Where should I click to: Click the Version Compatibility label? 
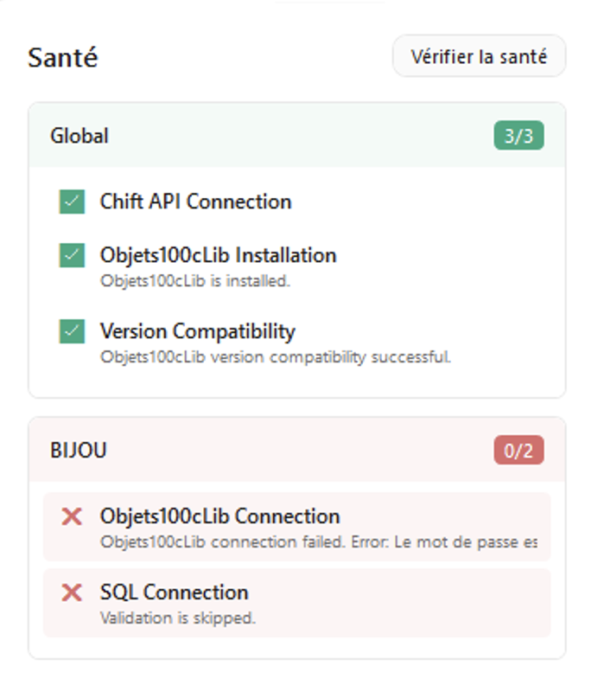[198, 331]
